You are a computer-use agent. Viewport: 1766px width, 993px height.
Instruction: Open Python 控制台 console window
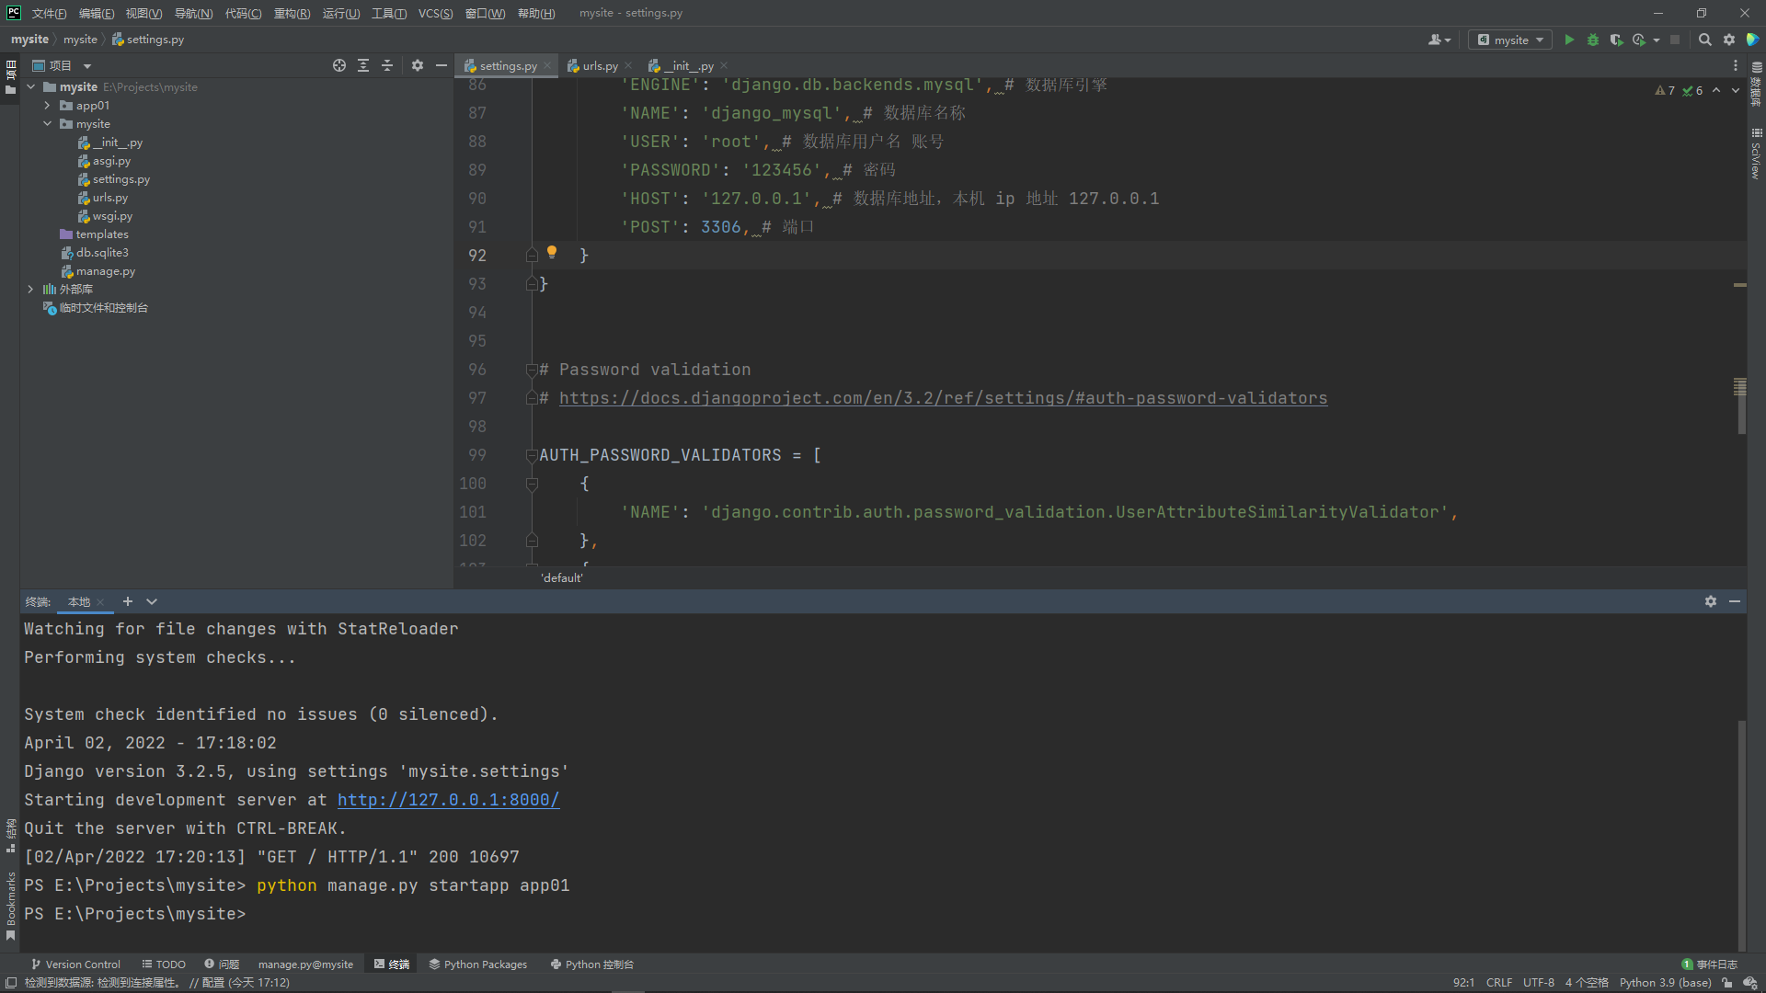[x=591, y=964]
